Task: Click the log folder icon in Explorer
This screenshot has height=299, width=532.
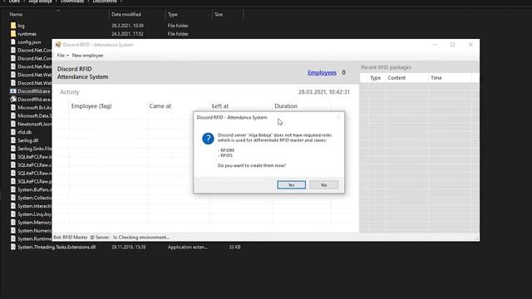Action: coord(13,26)
